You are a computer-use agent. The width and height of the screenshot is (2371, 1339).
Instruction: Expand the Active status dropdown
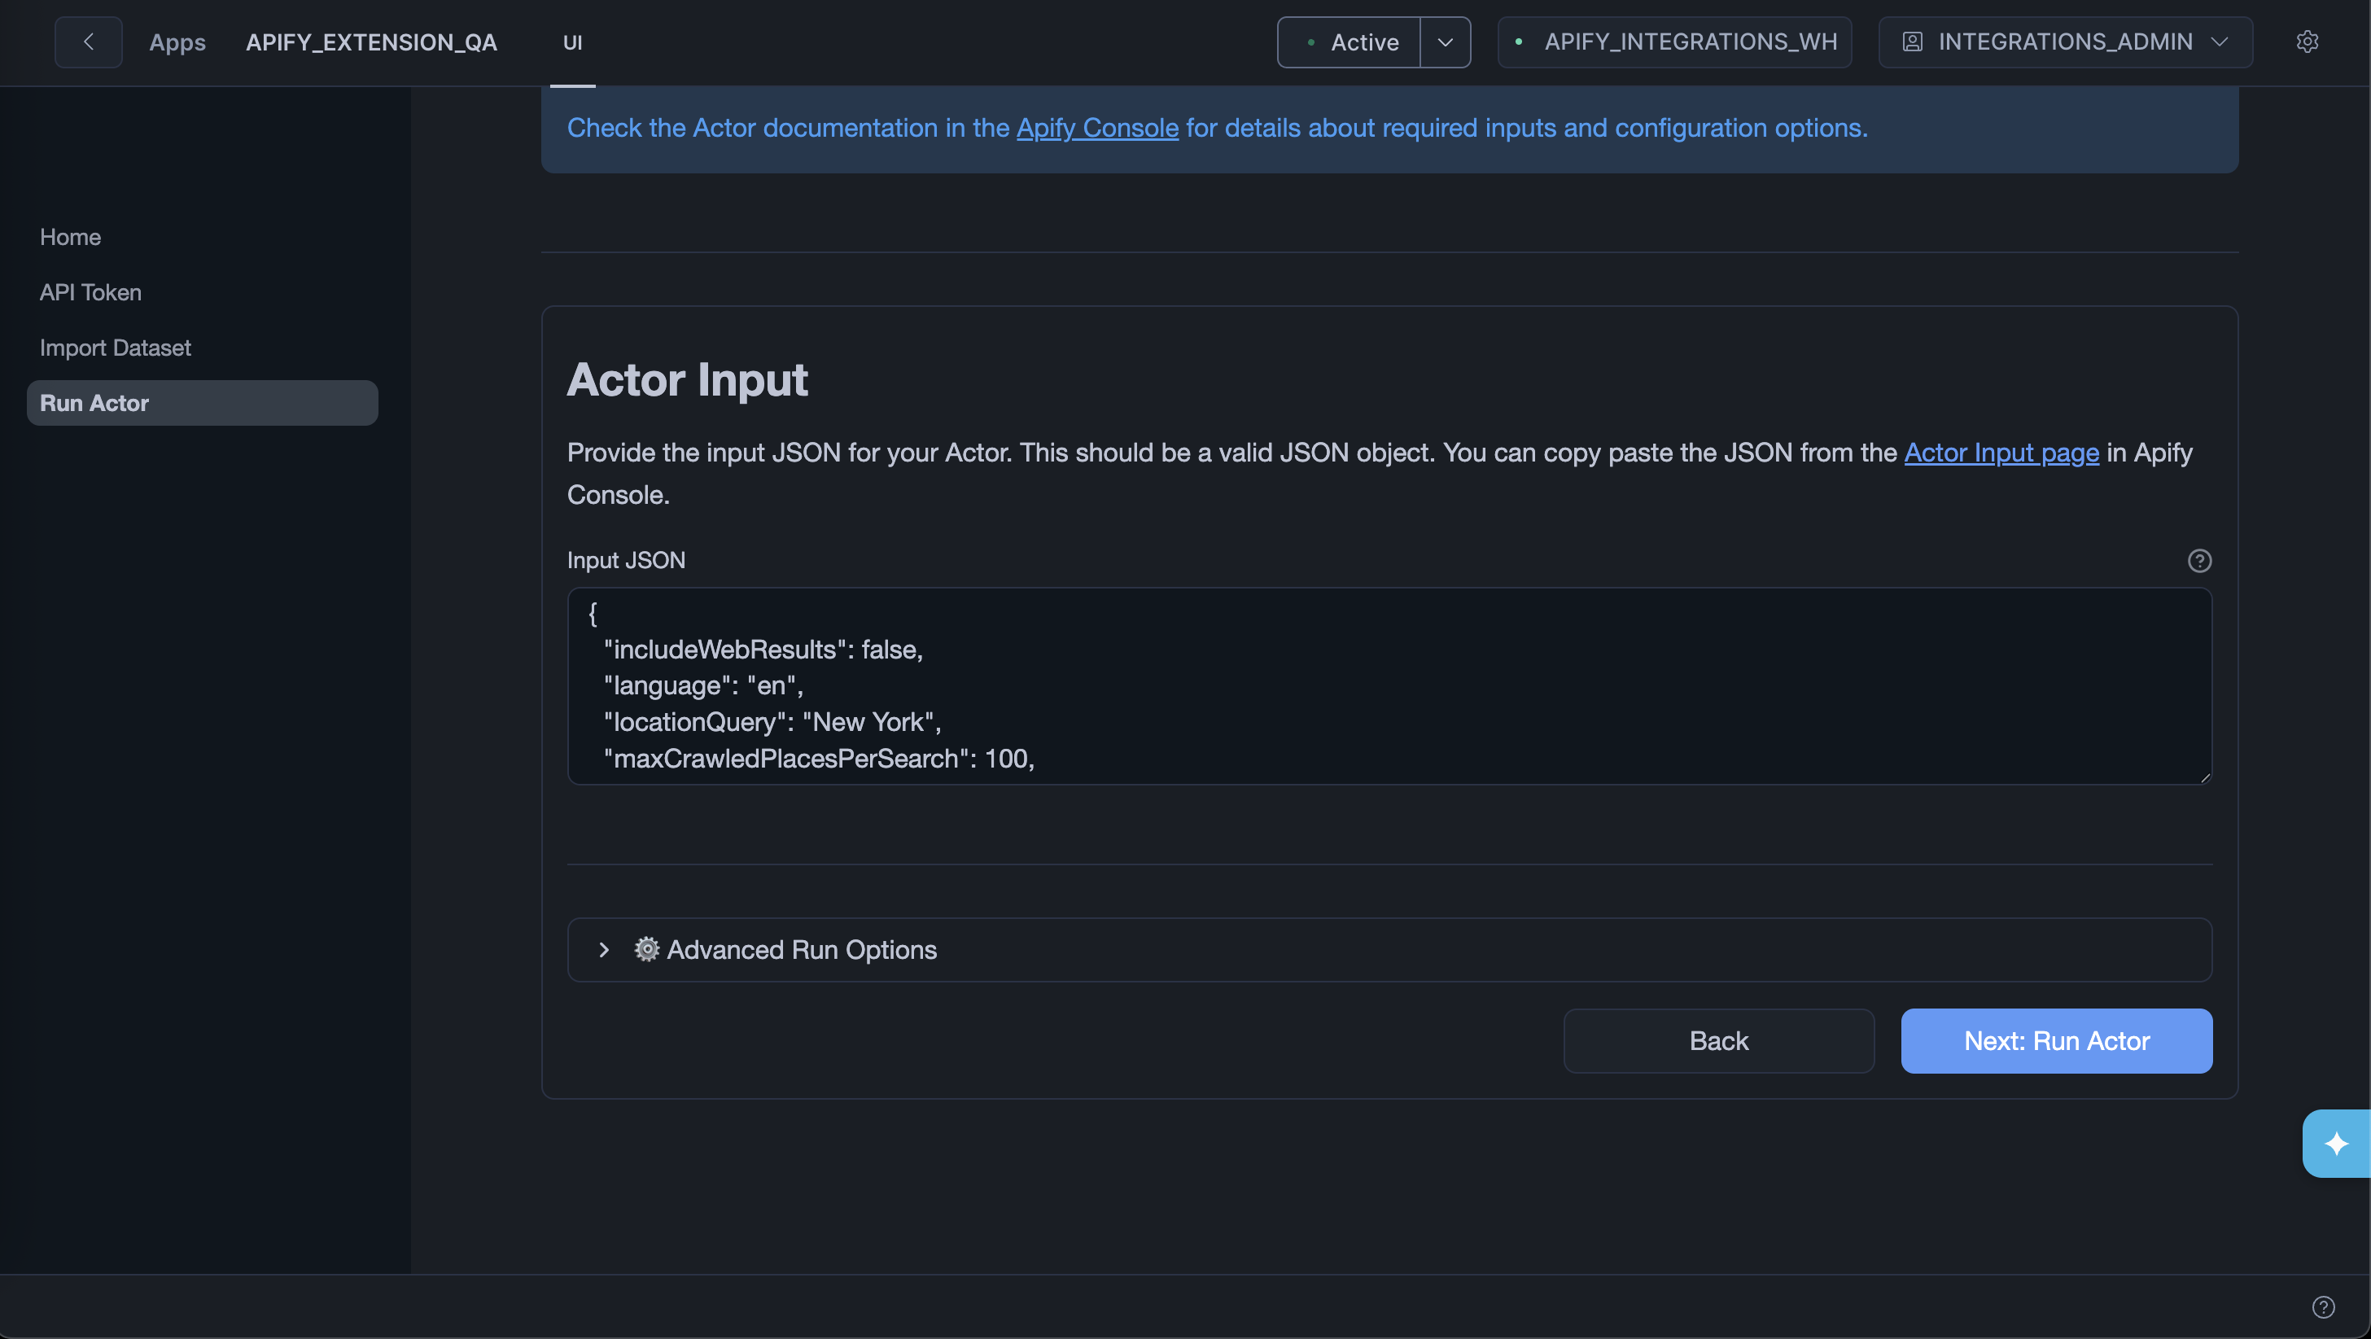(x=1445, y=42)
